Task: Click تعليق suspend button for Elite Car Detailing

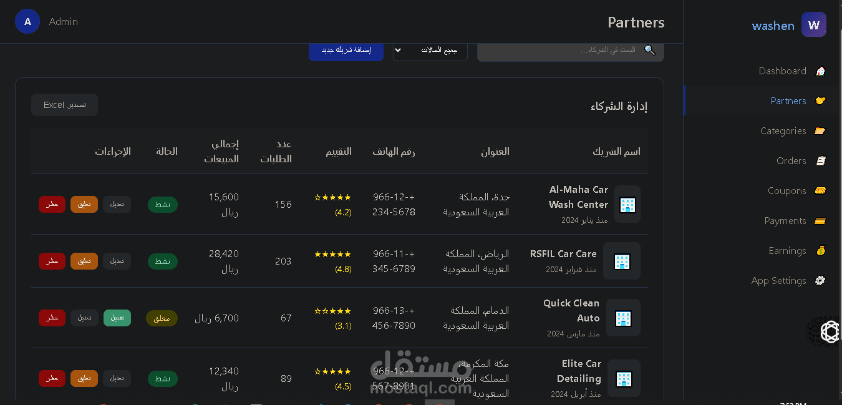Action: tap(84, 378)
